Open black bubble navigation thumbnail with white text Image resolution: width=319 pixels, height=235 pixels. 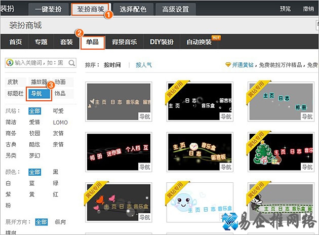200,101
